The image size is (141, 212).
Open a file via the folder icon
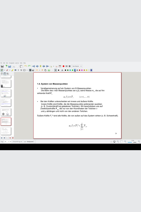[x=10, y=66]
